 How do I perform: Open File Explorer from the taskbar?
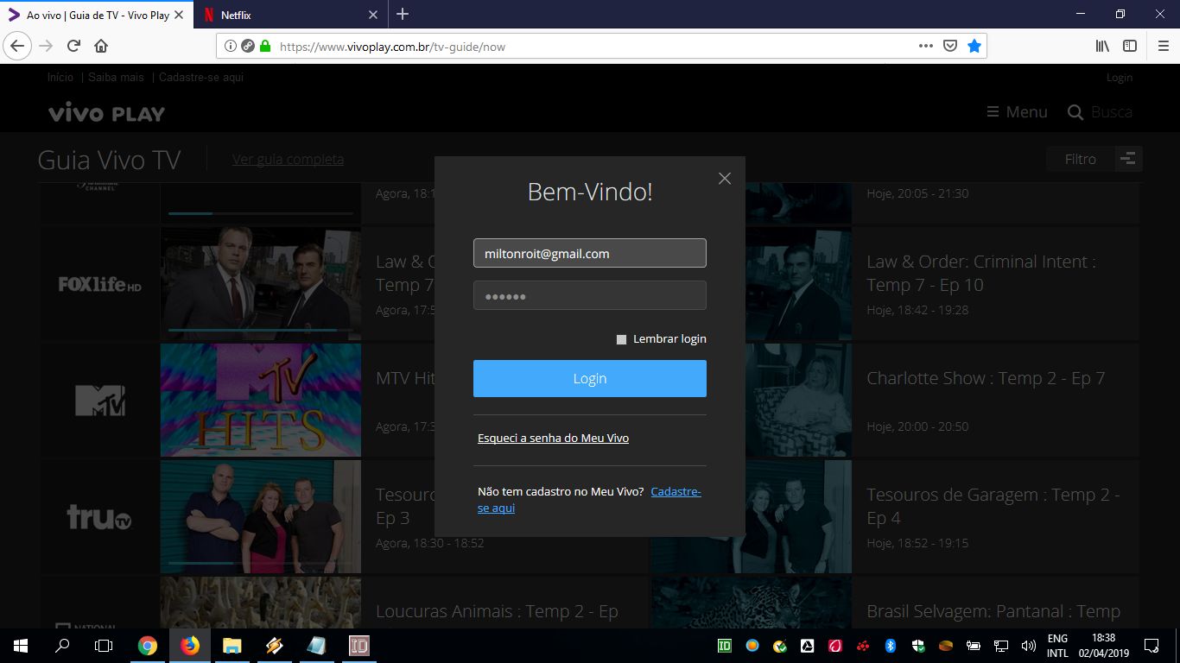[x=232, y=646]
